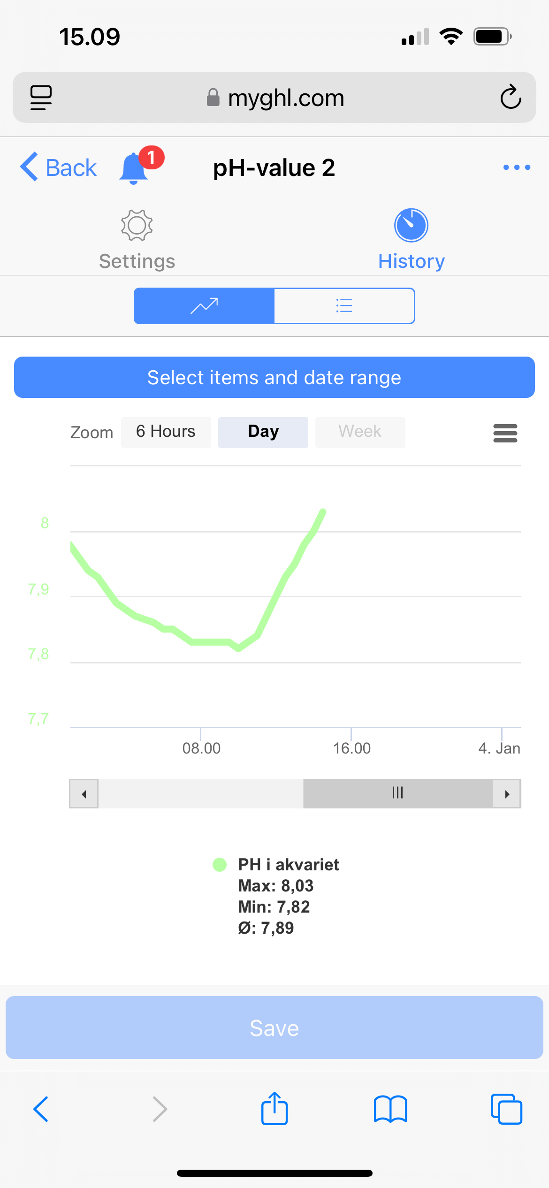Screen dimensions: 549x1188
Task: Click the chart navigator scrollbar handle
Action: coord(397,793)
